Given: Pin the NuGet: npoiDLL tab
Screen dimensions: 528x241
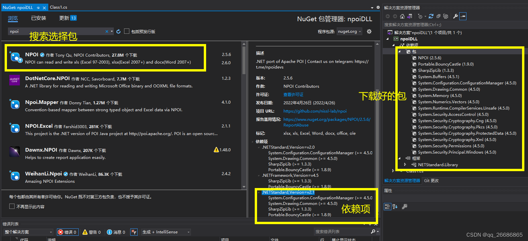Looking at the screenshot, I should pos(38,8).
